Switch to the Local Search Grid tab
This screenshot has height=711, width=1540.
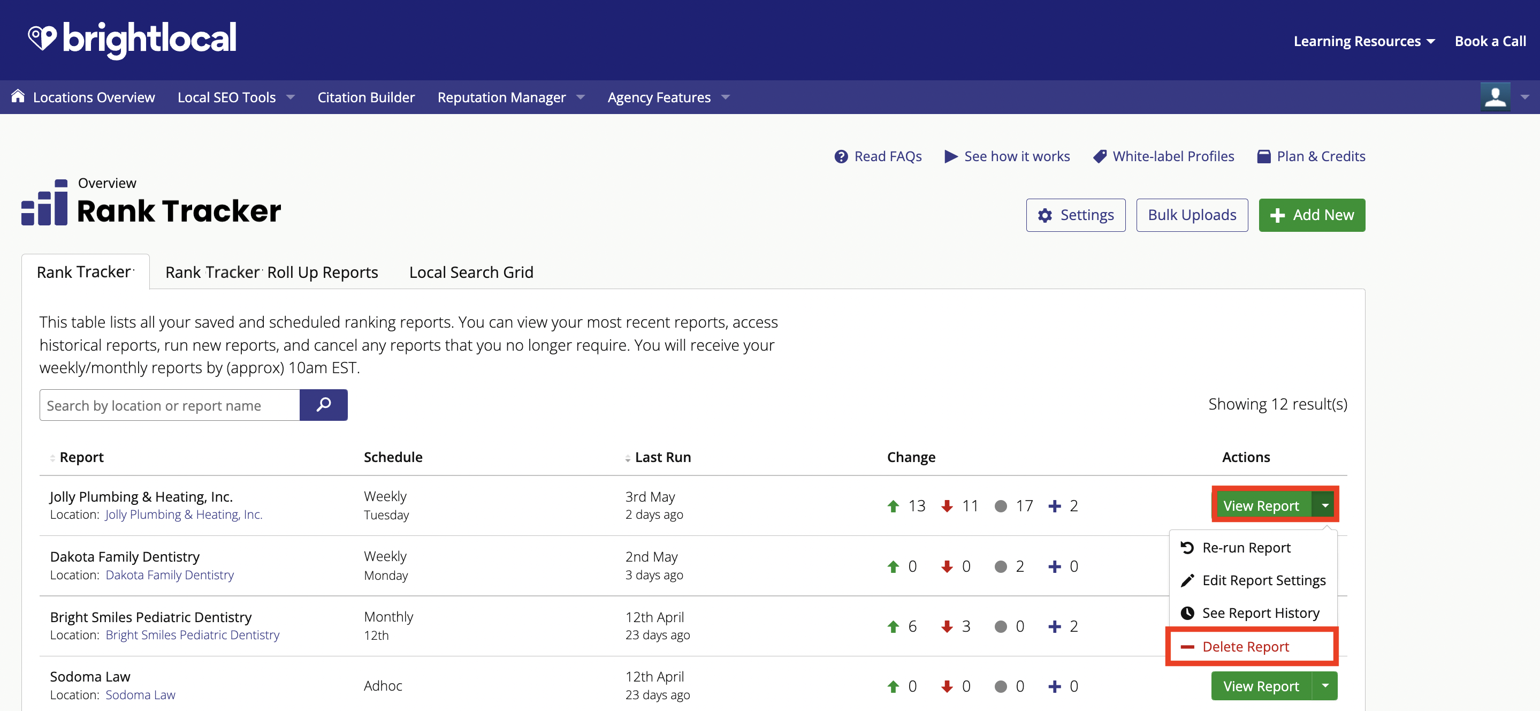(471, 273)
